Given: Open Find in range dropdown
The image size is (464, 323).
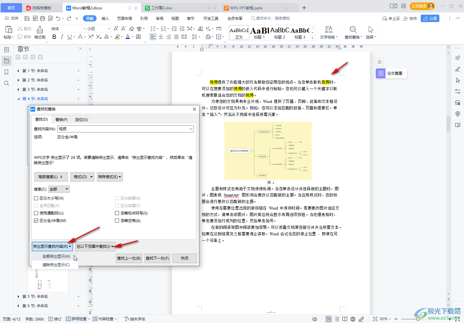Looking at the screenshot, I should (95, 246).
